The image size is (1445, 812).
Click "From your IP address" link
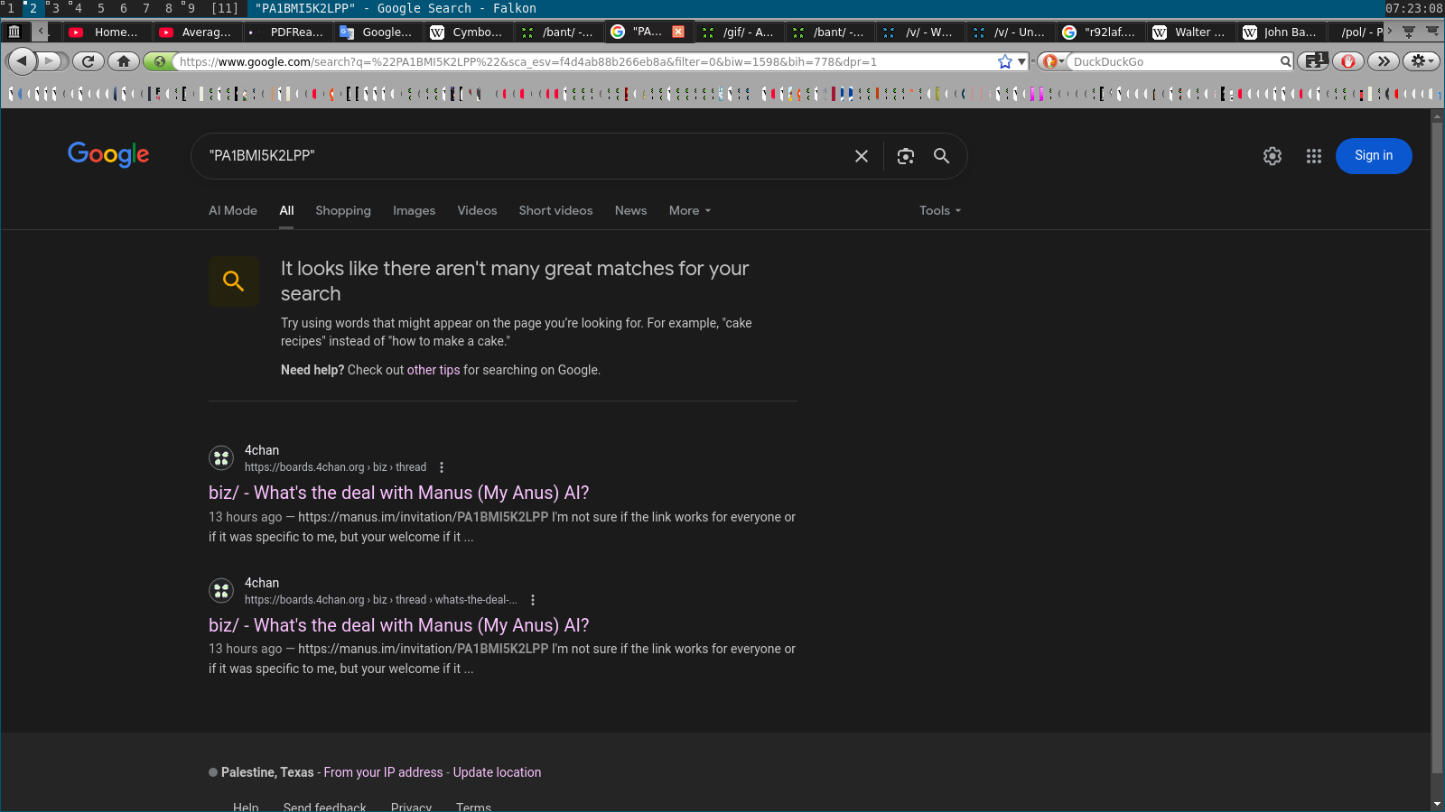pos(383,772)
